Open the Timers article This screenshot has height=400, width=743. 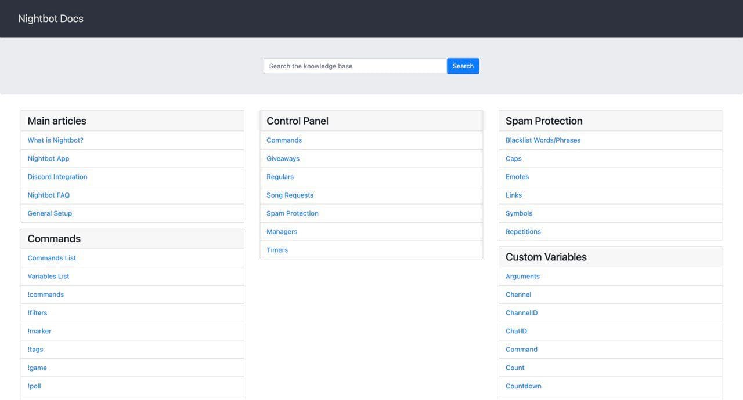tap(277, 250)
